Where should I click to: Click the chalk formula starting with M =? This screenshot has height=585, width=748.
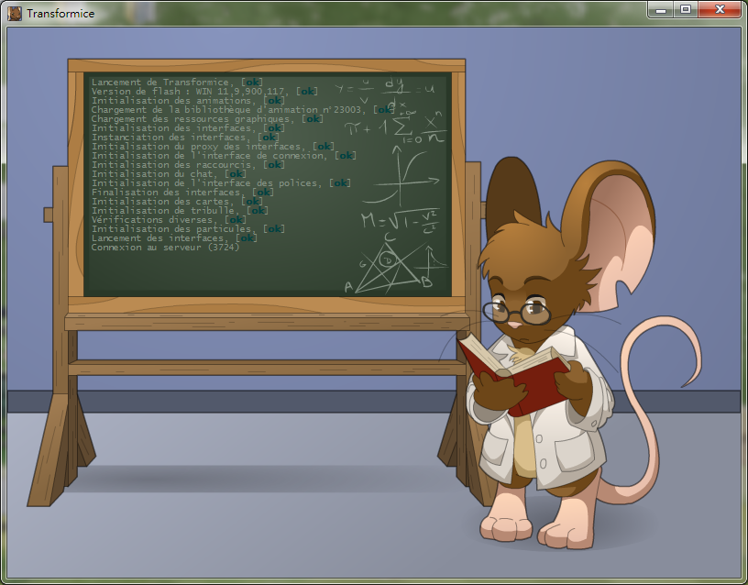[401, 221]
